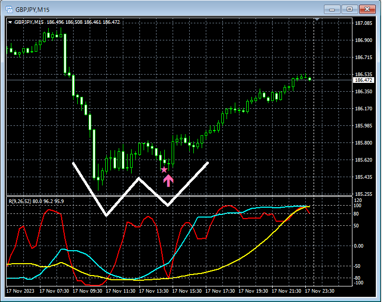Click the indicator scale value 0.00
Image resolution: width=382 pixels, height=302 pixels.
tap(358, 246)
